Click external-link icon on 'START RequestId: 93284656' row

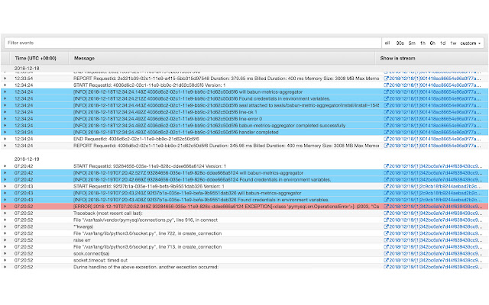(386, 166)
